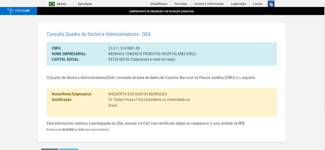Click the emission date 05/10/2022

pyautogui.click(x=68, y=130)
